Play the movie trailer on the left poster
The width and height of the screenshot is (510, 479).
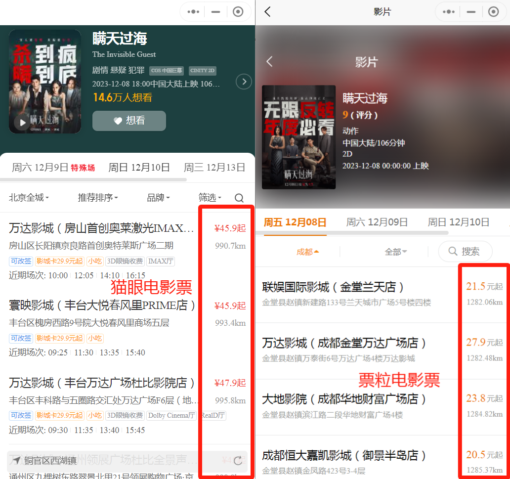(x=21, y=123)
